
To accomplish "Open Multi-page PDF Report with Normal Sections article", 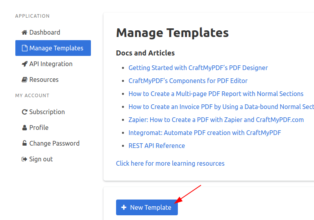I will point(216,94).
